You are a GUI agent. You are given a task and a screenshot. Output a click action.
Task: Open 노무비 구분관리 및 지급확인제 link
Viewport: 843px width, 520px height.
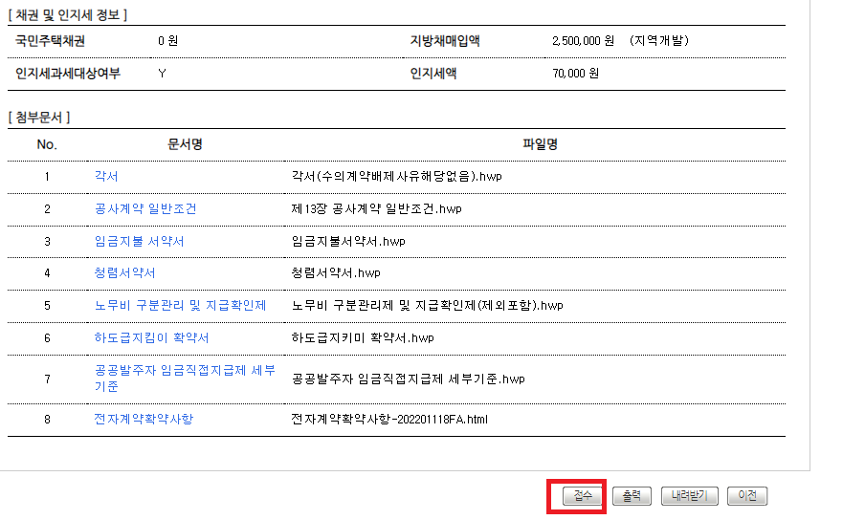point(180,306)
